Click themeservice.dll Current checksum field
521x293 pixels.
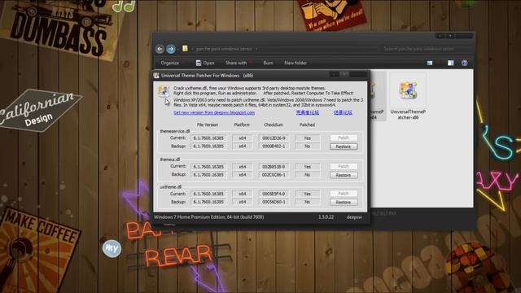274,138
